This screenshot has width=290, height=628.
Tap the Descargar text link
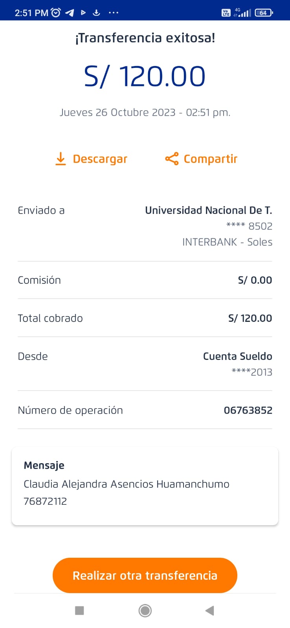click(x=100, y=159)
